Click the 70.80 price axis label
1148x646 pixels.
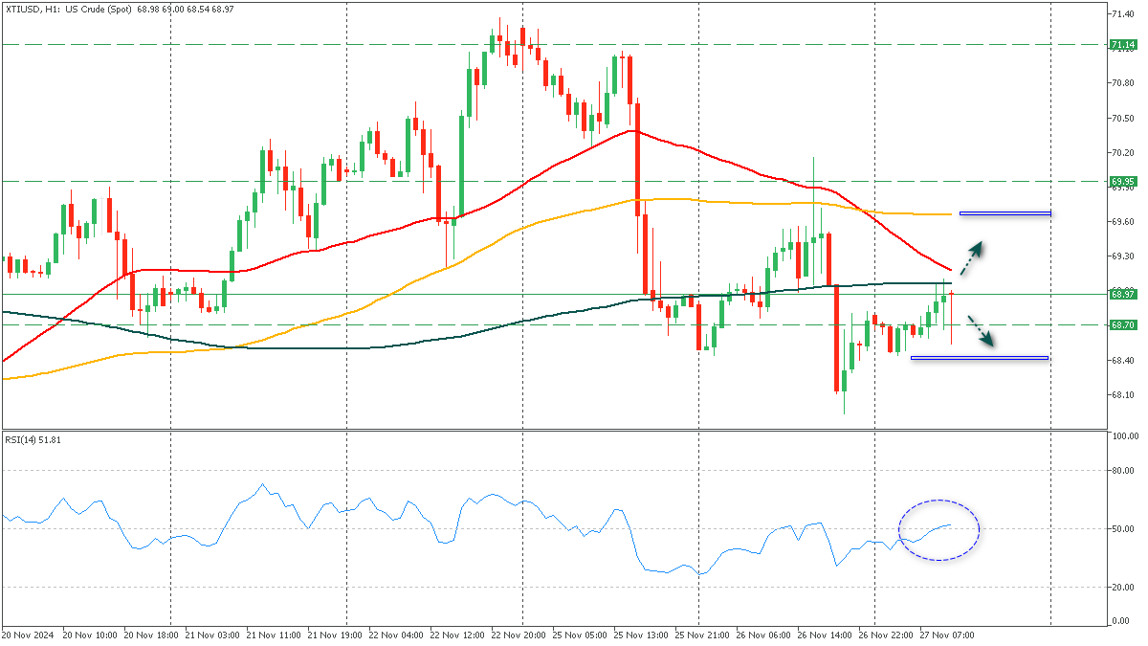[1123, 83]
